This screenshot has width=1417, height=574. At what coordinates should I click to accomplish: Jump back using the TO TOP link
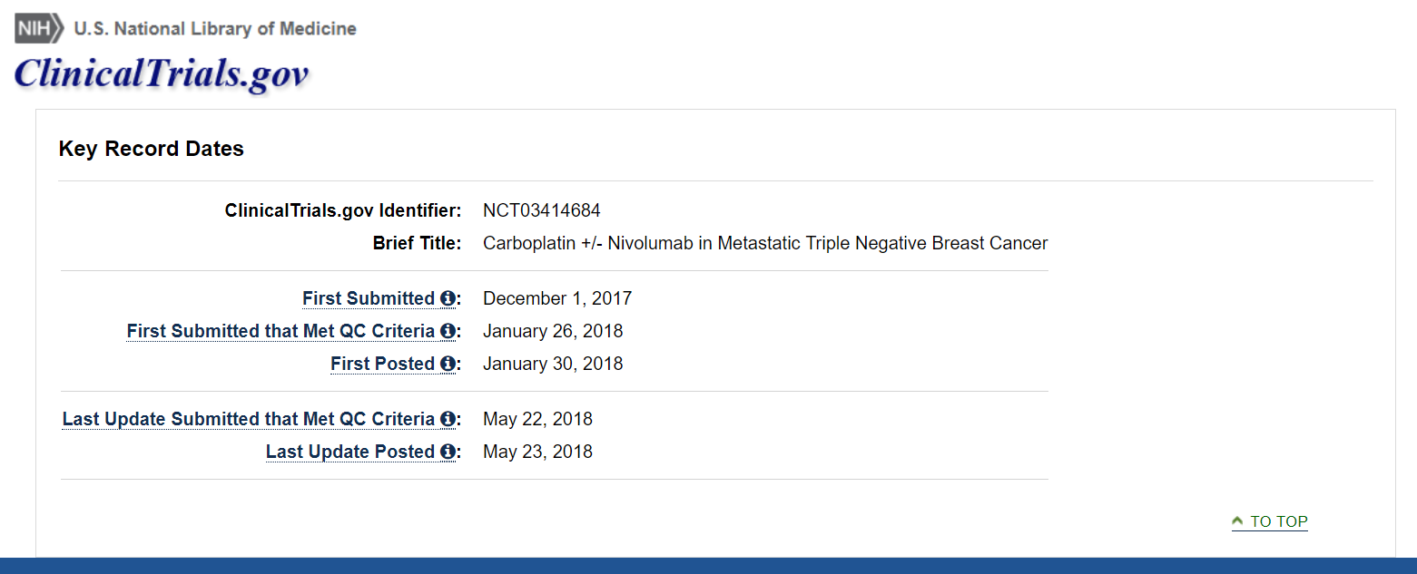pyautogui.click(x=1270, y=521)
